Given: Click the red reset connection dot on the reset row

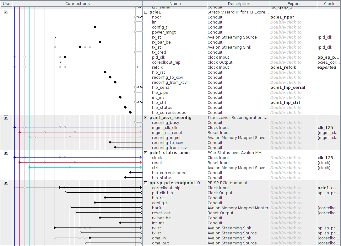Looking at the screenshot, I should coord(20,163).
